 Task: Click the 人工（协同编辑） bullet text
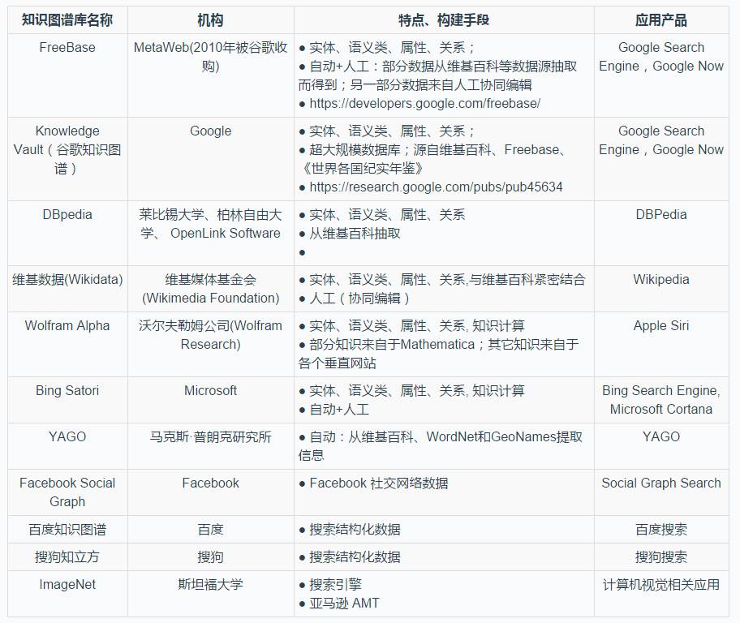(x=359, y=299)
